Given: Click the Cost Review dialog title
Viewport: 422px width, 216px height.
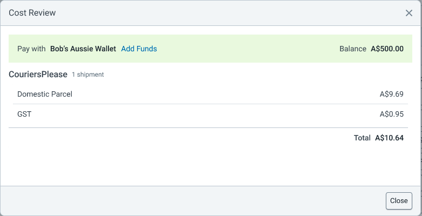Looking at the screenshot, I should 32,12.
